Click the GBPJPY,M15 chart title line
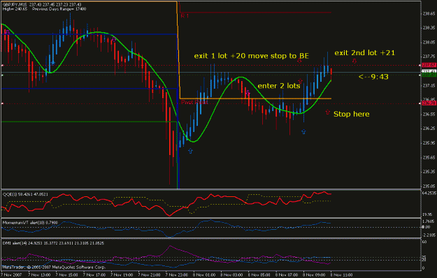This screenshot has height=278, width=437. coord(42,5)
